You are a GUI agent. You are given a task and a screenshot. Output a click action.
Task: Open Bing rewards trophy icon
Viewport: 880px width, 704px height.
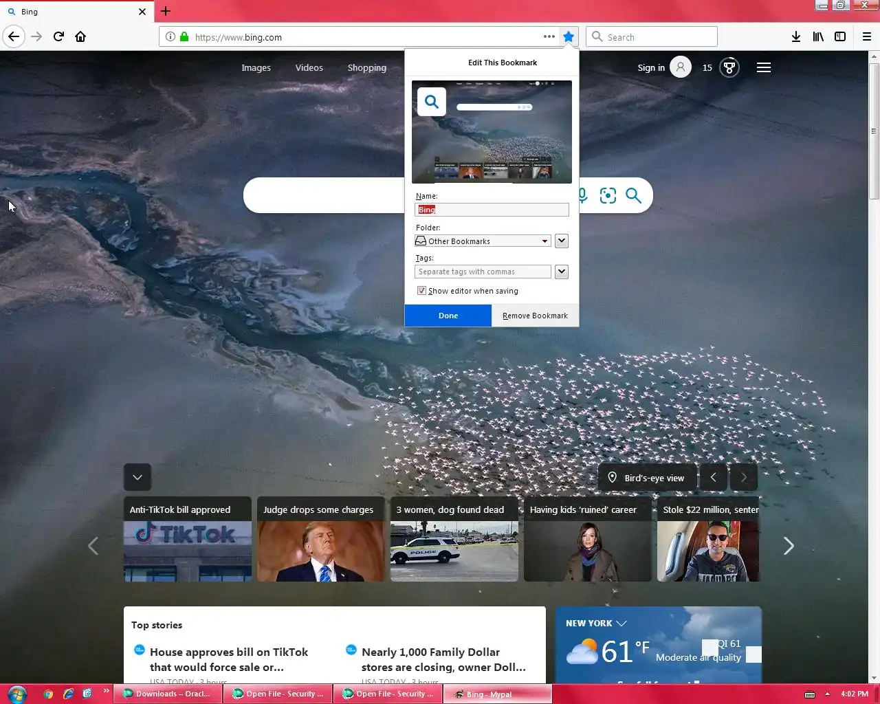pyautogui.click(x=729, y=67)
